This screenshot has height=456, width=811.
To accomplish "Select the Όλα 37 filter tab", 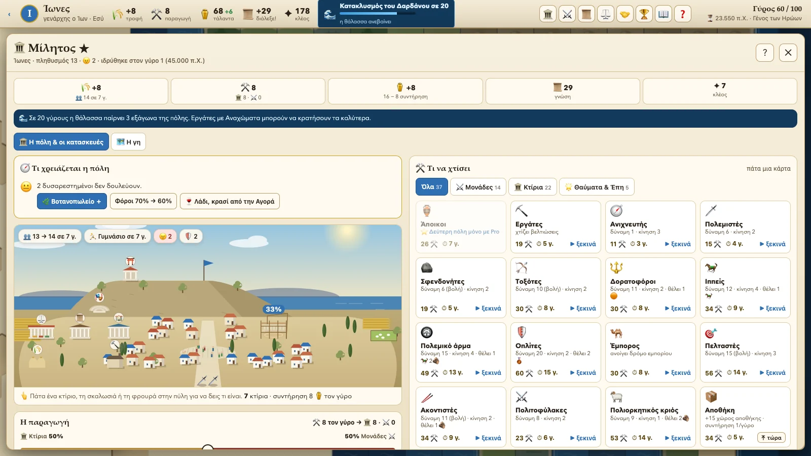I will 432,187.
